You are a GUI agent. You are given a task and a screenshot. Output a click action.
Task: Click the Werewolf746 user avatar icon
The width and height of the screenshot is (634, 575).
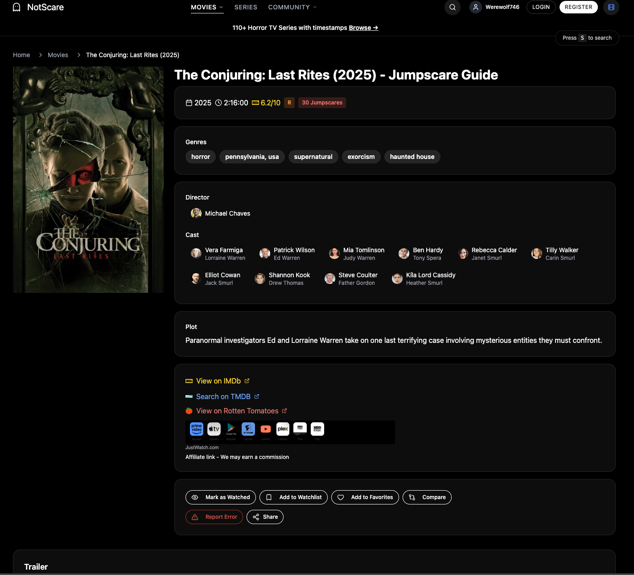click(x=475, y=7)
